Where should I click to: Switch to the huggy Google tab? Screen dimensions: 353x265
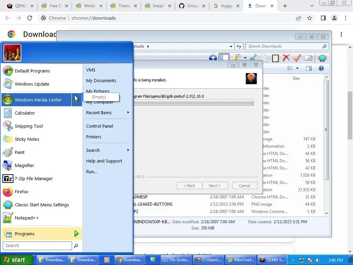click(x=225, y=6)
